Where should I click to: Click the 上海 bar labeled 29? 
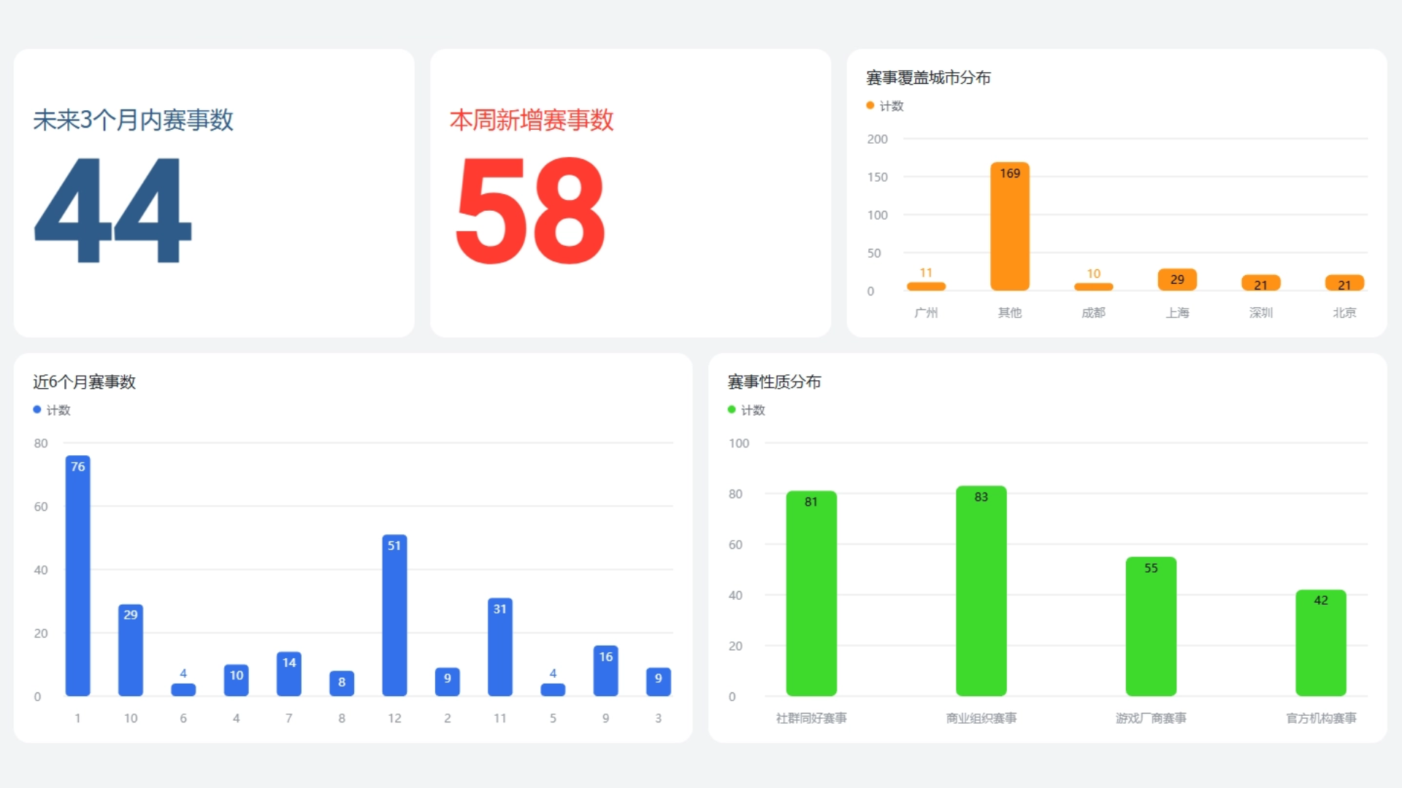(x=1176, y=280)
